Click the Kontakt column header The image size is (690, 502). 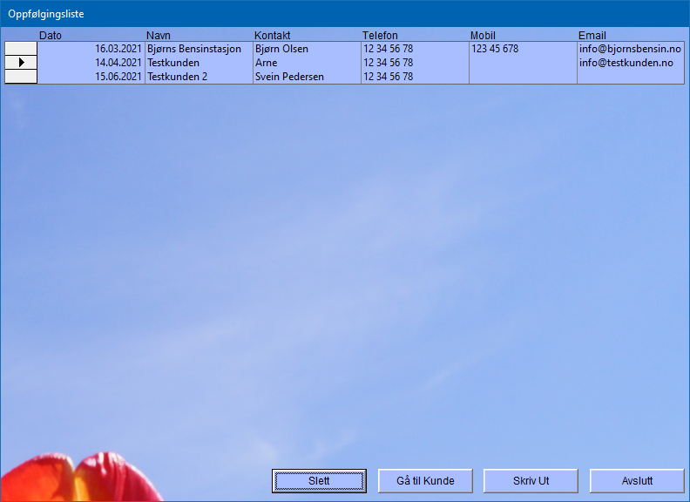[273, 35]
